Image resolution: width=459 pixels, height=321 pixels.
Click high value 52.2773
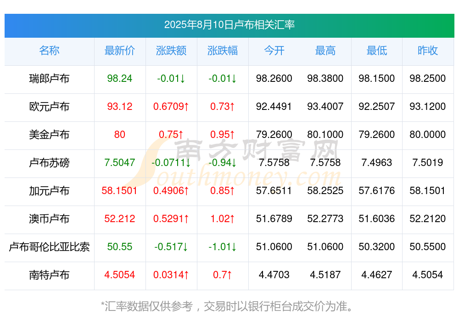click(x=325, y=219)
